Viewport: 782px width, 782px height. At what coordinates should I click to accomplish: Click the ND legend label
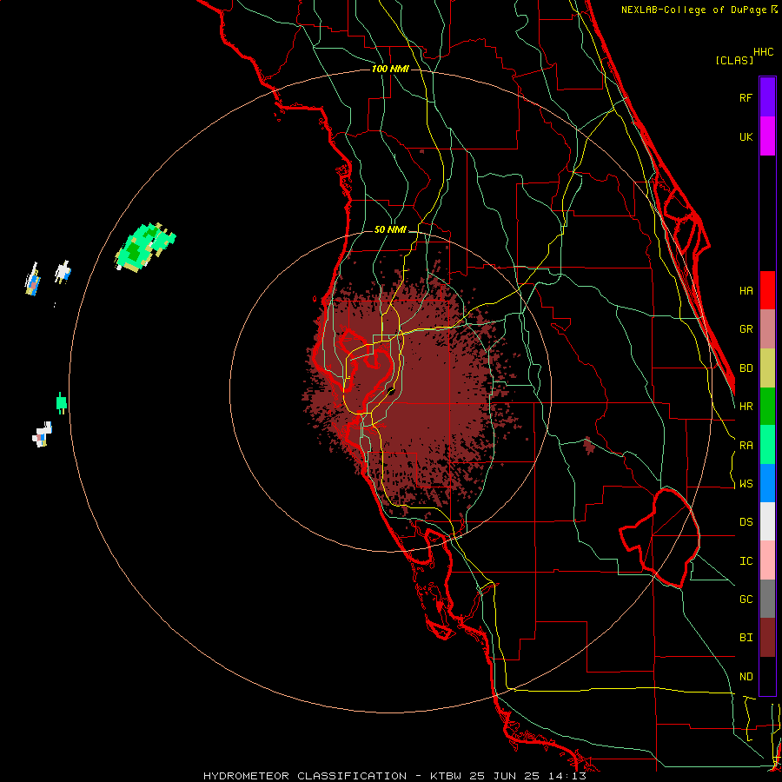tap(746, 677)
